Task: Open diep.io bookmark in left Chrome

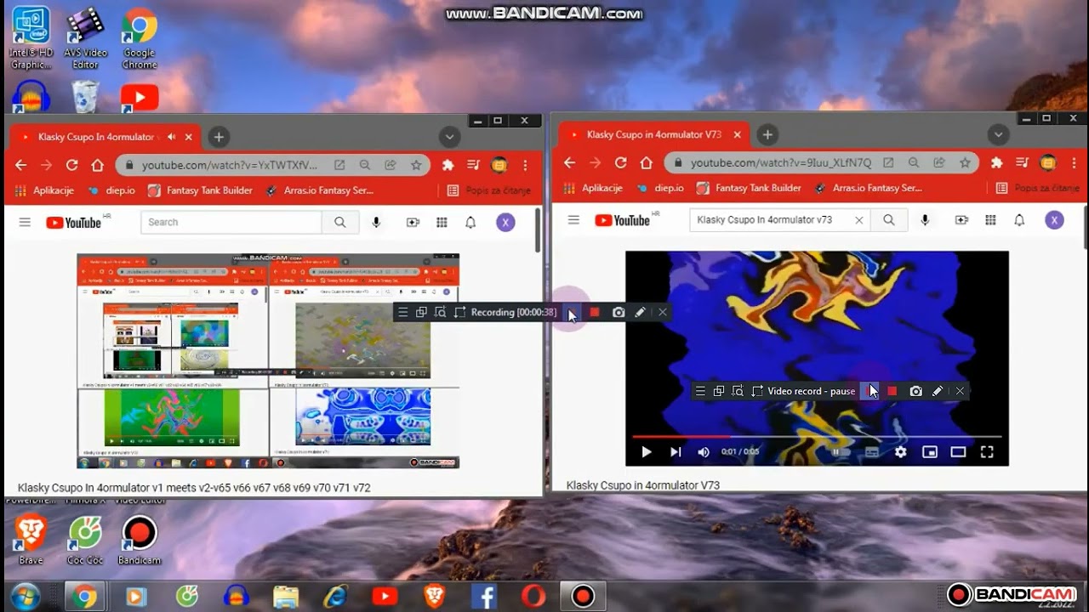Action: click(x=111, y=190)
